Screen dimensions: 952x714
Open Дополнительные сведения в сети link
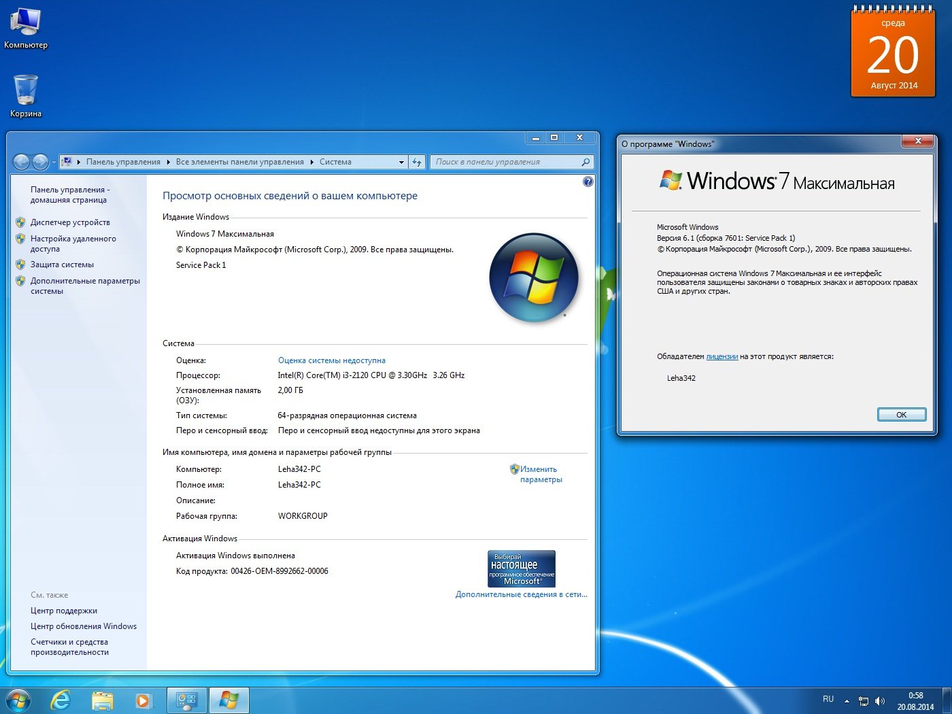coord(521,594)
